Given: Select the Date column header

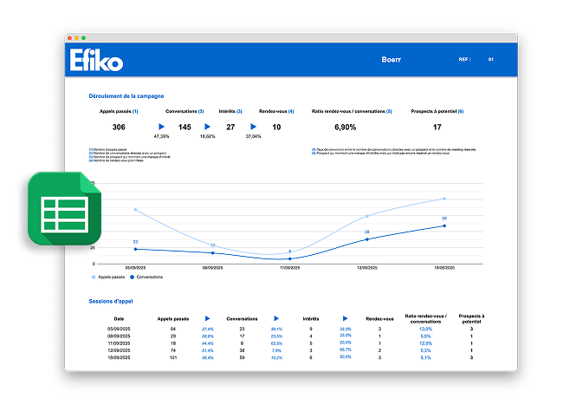Looking at the screenshot, I should coord(119,318).
